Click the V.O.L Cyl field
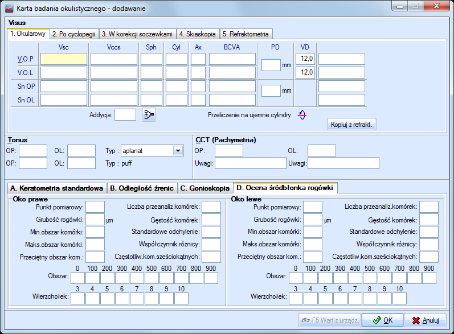This screenshot has width=454, height=334. [177, 73]
